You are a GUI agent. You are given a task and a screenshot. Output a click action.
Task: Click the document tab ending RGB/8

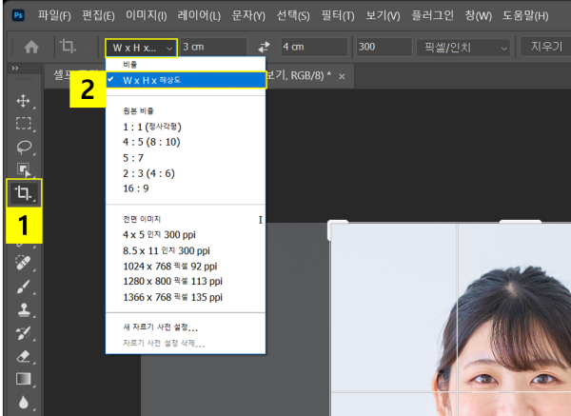pyautogui.click(x=298, y=76)
